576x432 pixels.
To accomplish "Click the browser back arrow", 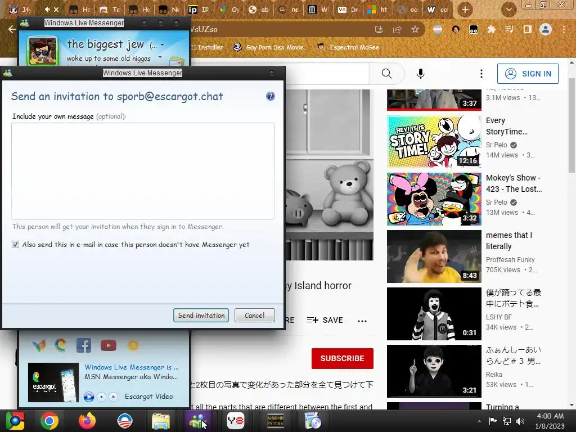I will [x=12, y=29].
